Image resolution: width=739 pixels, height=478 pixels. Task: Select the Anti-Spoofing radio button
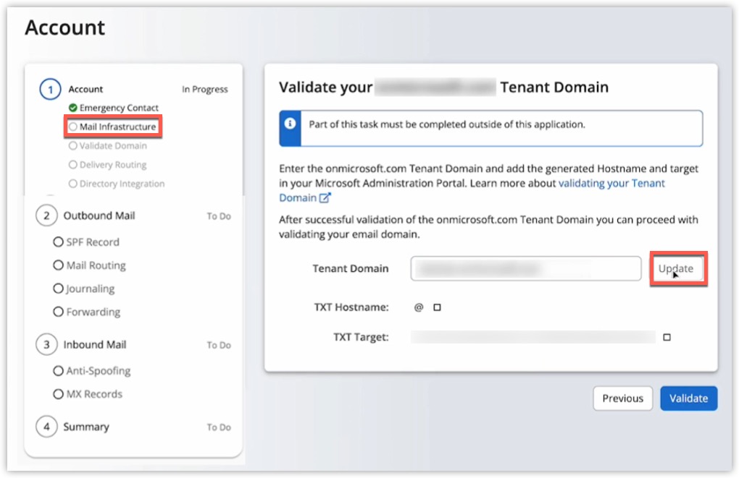(x=58, y=370)
